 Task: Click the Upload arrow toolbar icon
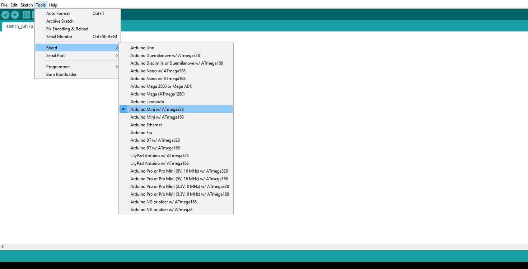(x=15, y=15)
